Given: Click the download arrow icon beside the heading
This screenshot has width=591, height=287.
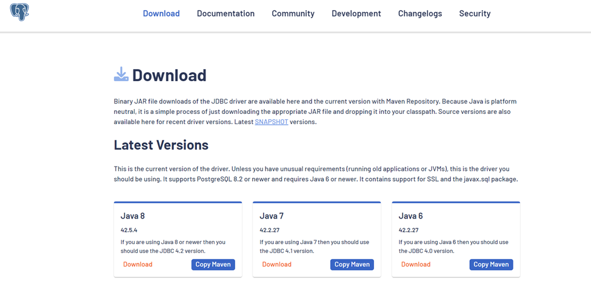Looking at the screenshot, I should click(x=121, y=74).
